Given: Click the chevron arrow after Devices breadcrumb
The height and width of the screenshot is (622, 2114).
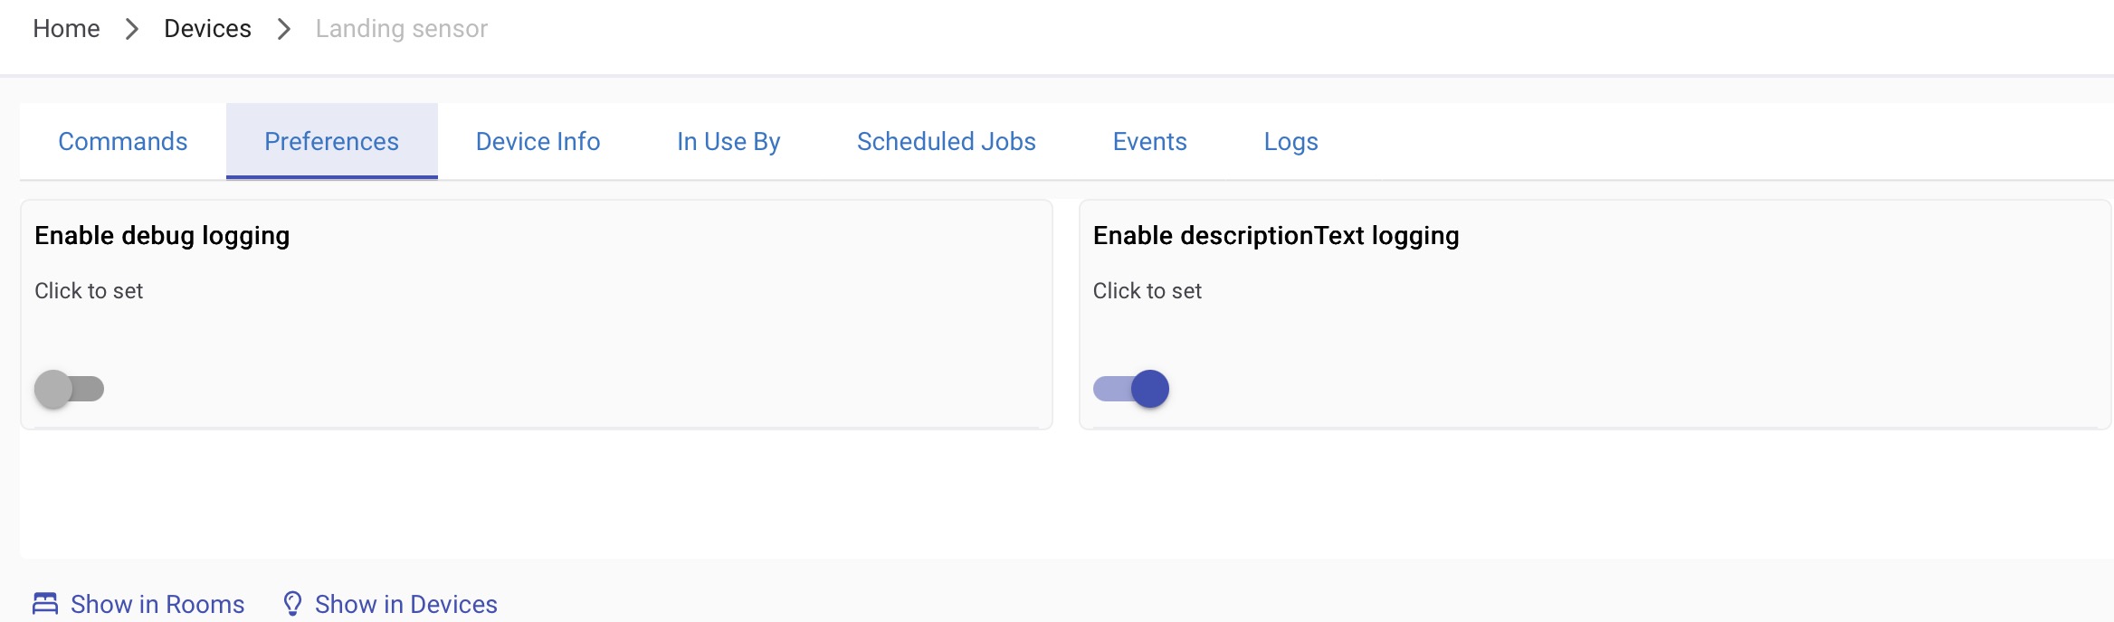Looking at the screenshot, I should pos(284,29).
